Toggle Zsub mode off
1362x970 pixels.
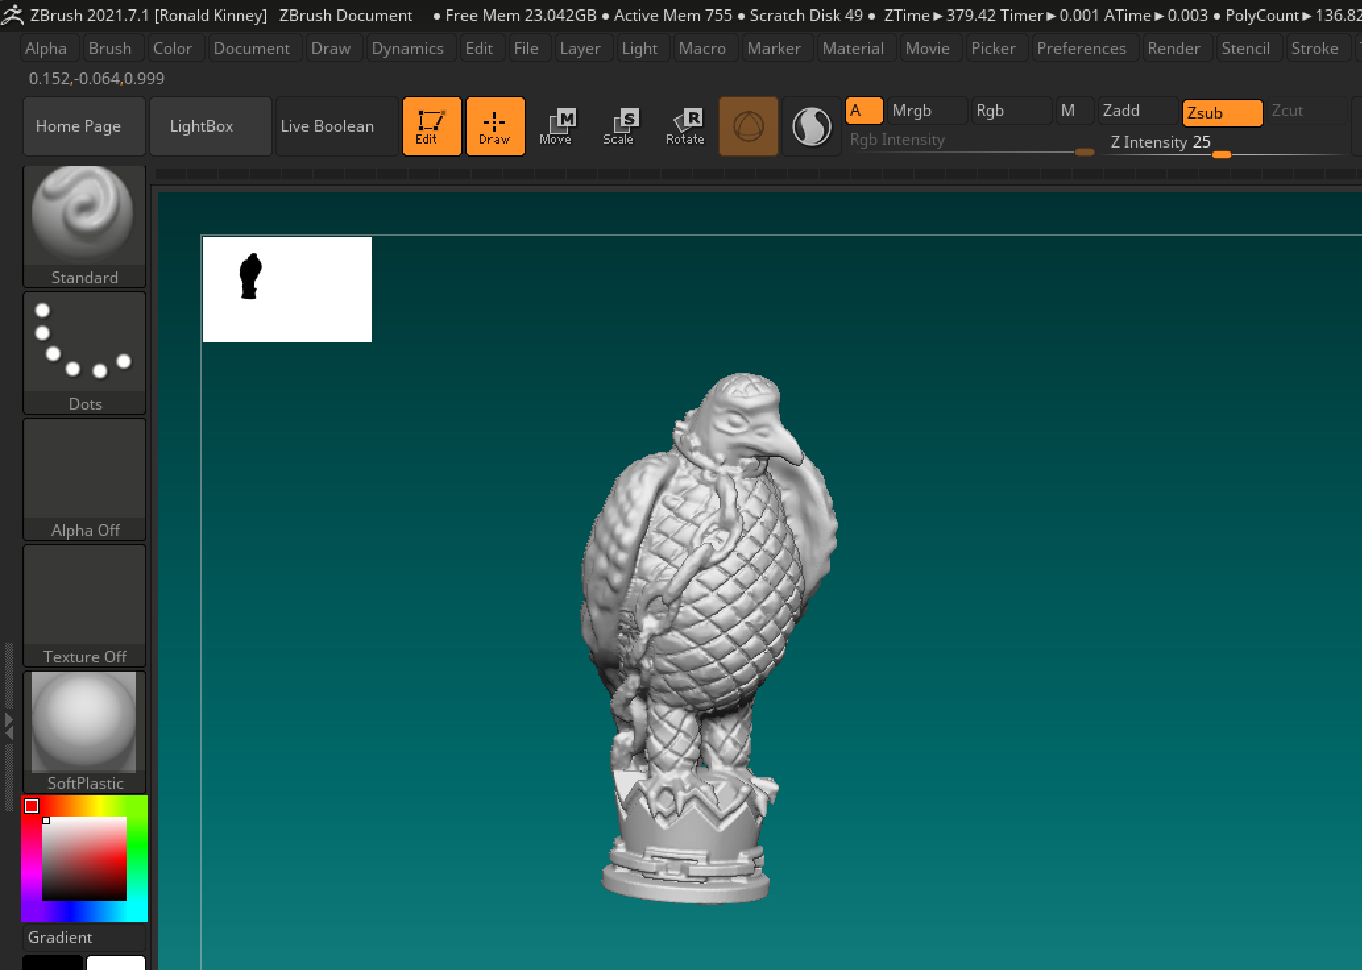click(1222, 113)
